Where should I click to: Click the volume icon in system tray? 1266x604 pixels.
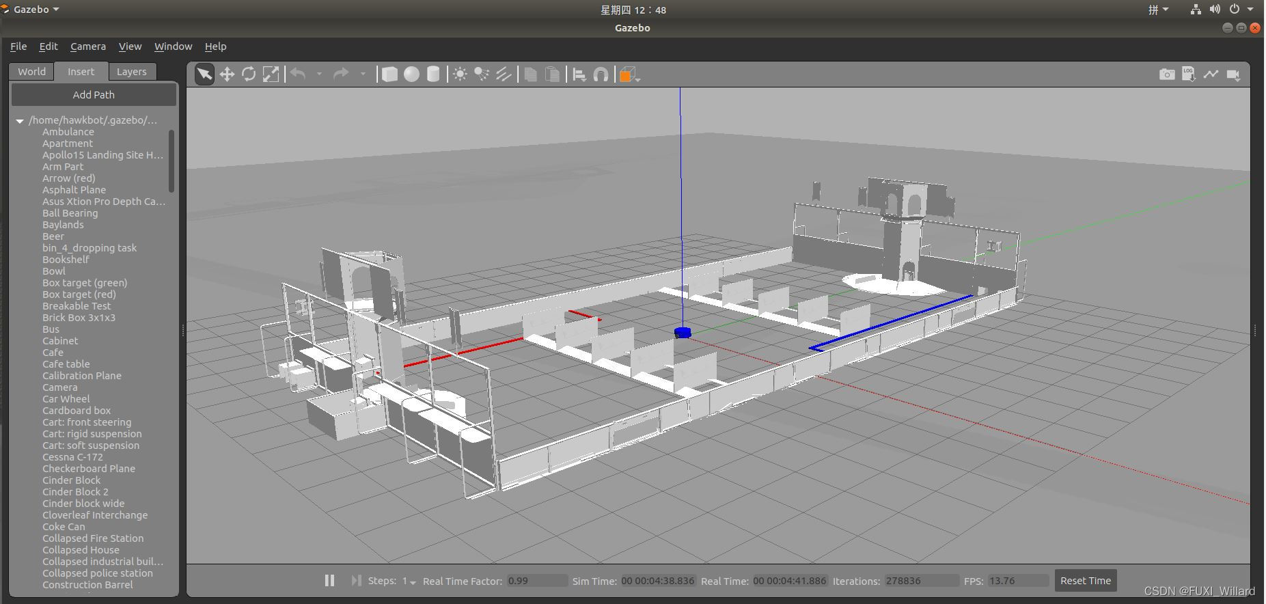tap(1214, 10)
